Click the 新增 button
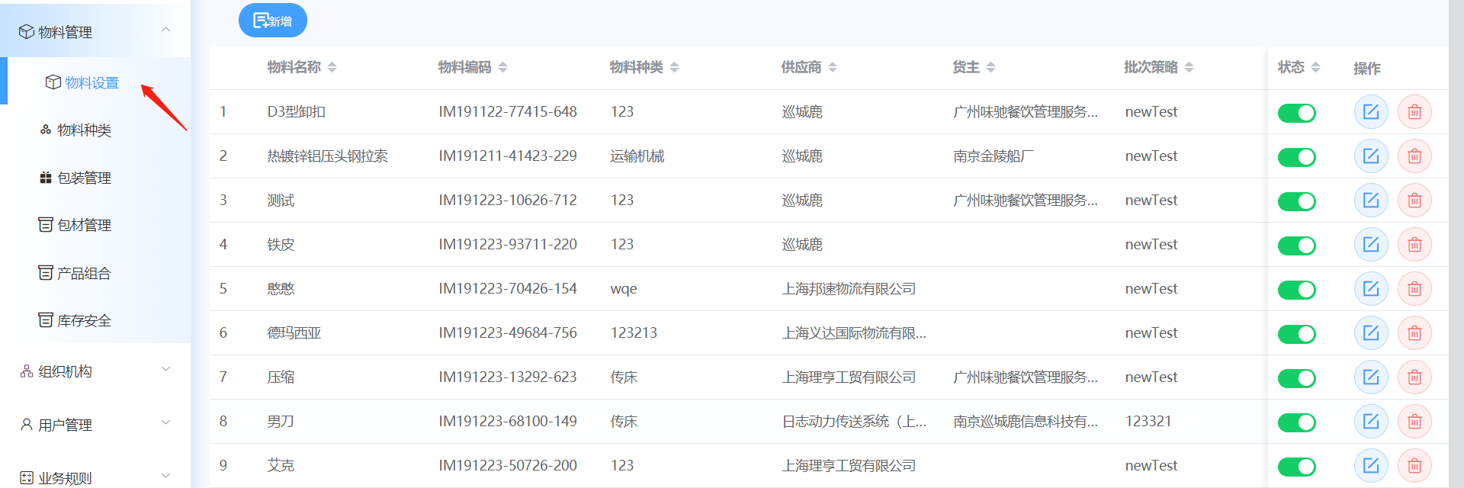This screenshot has width=1464, height=488. pyautogui.click(x=273, y=21)
